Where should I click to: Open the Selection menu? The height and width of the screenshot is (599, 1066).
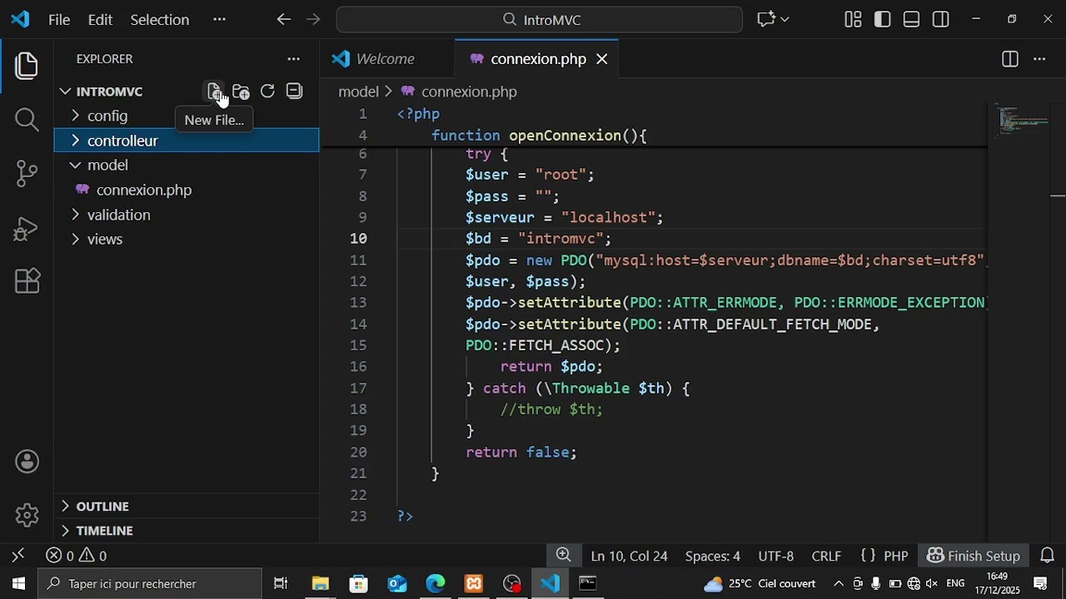click(159, 19)
